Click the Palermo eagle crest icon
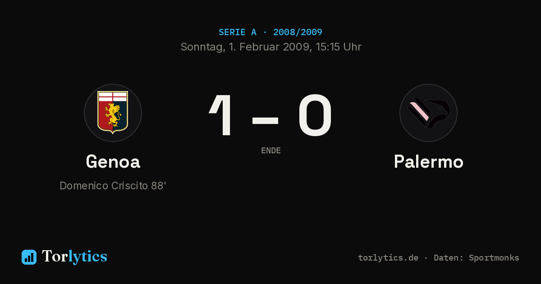This screenshot has width=541, height=284. pos(428,113)
